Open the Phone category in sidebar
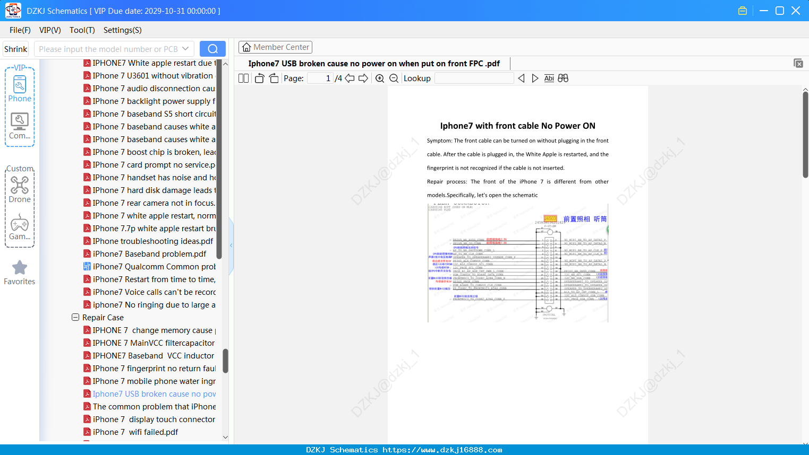Image resolution: width=809 pixels, height=455 pixels. [20, 89]
